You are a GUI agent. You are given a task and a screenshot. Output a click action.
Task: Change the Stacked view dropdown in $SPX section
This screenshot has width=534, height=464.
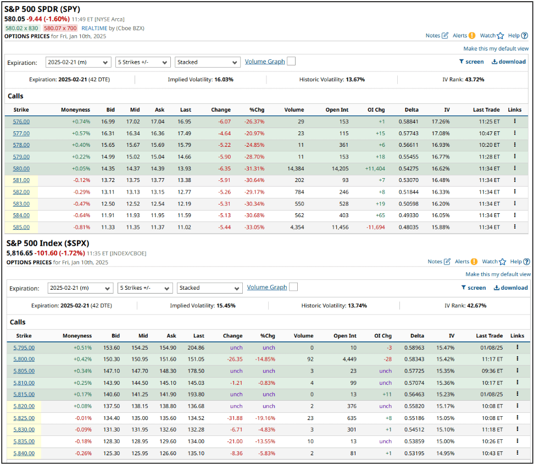[x=209, y=288]
